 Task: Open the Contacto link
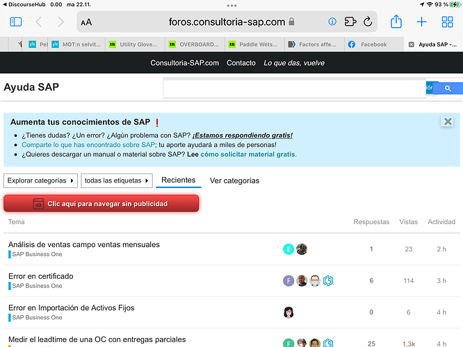[x=241, y=62]
